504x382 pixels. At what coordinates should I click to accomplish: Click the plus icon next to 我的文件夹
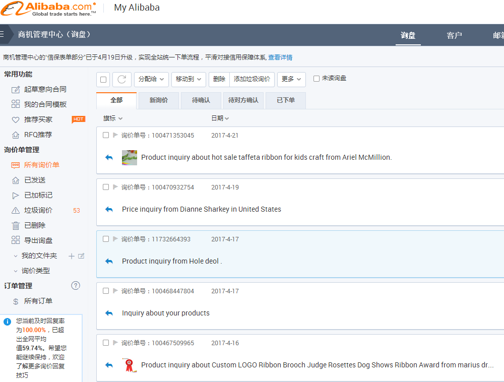(72, 256)
